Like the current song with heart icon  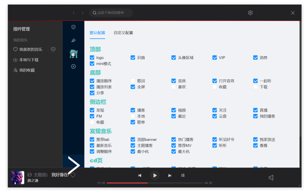73,175
